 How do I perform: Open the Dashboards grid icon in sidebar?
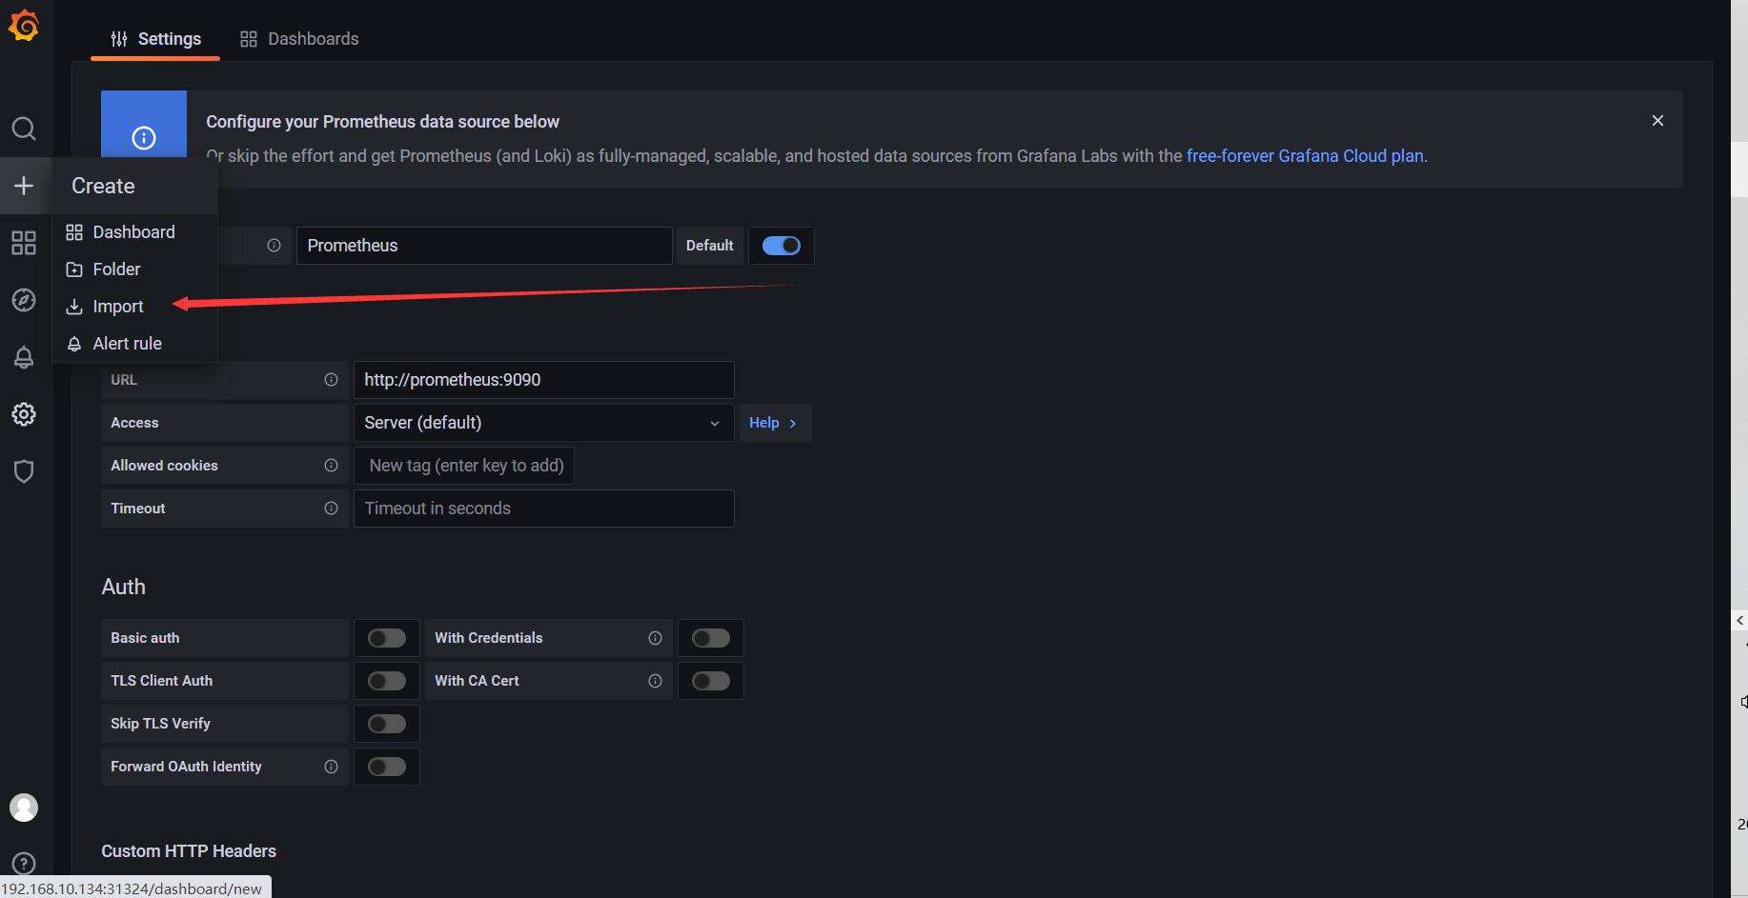point(24,243)
